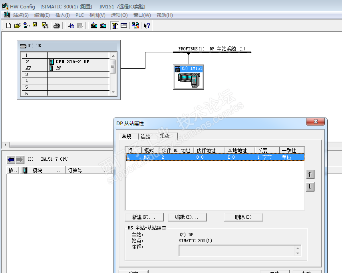Click the 模式 column header

coord(150,150)
